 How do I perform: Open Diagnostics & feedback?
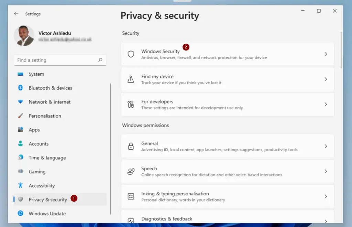click(228, 217)
